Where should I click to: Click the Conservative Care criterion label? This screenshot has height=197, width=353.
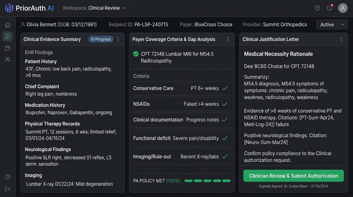click(153, 88)
